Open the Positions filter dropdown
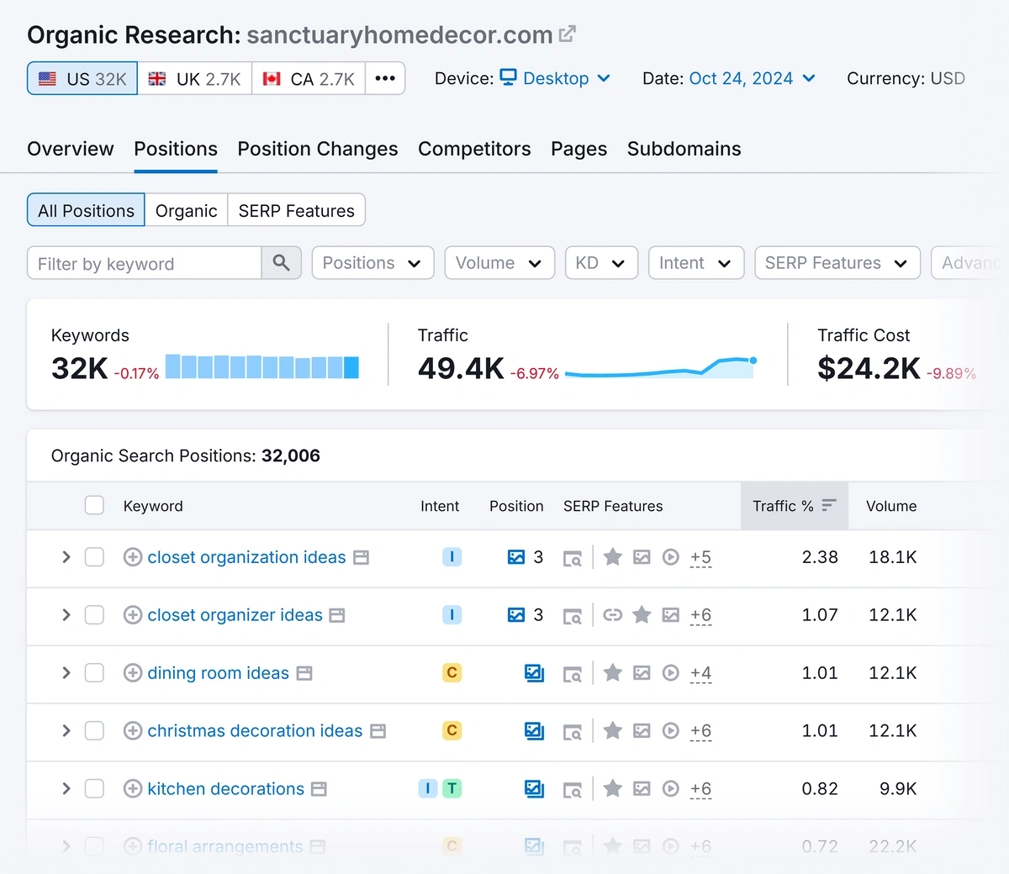The image size is (1009, 874). [x=372, y=263]
